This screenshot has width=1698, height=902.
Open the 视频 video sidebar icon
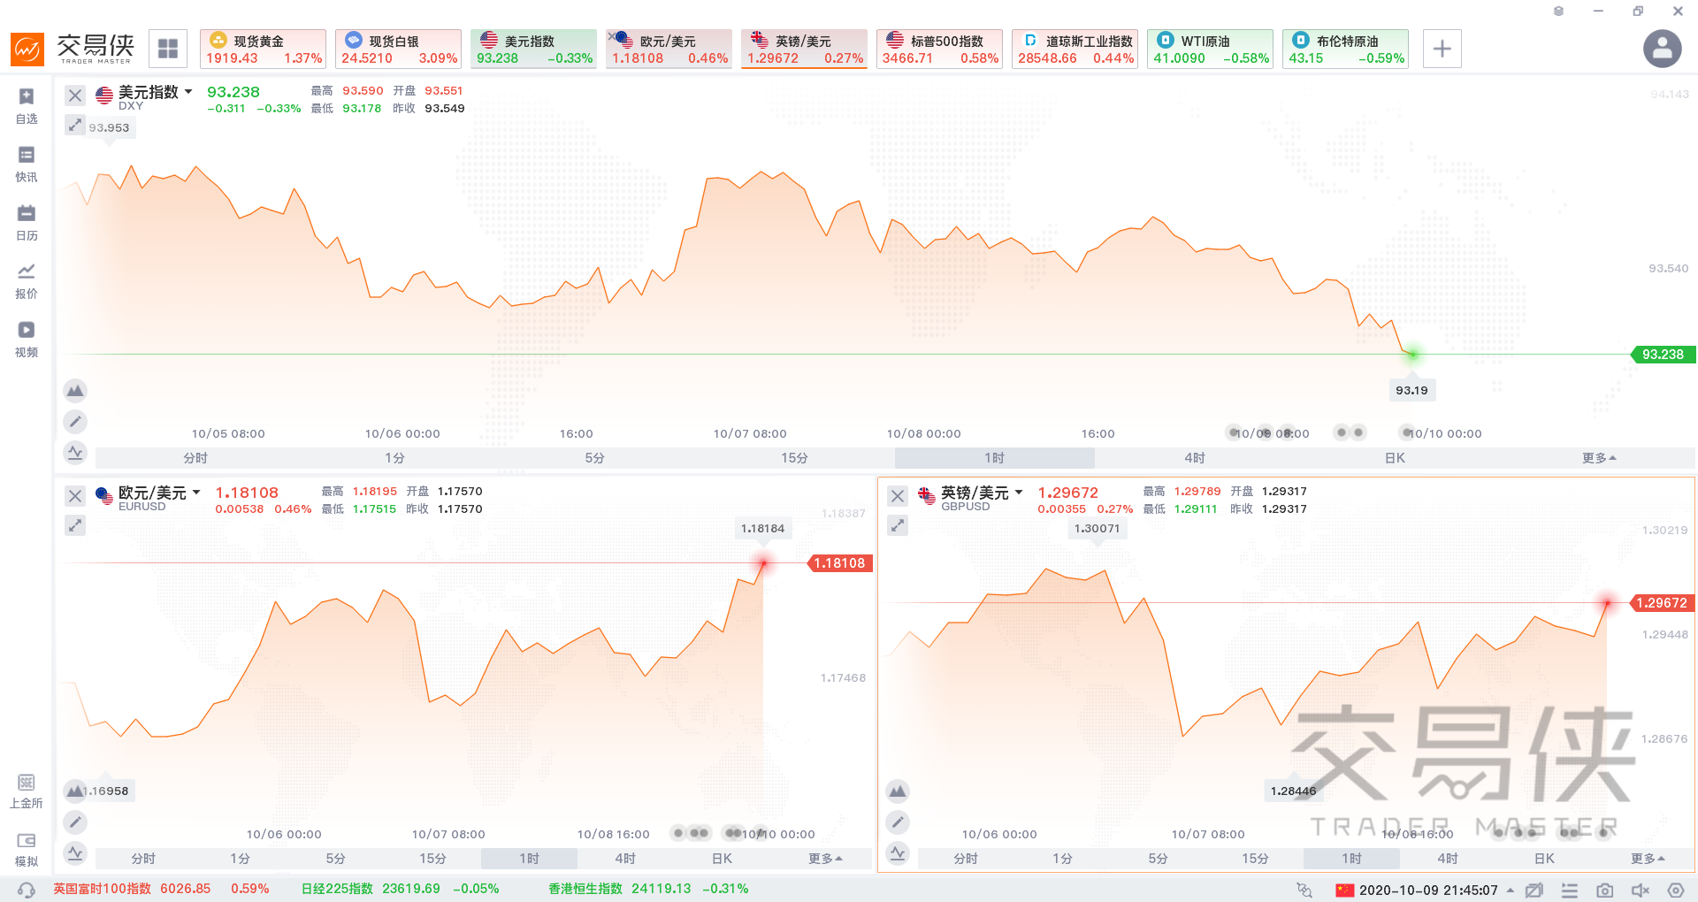pyautogui.click(x=27, y=339)
